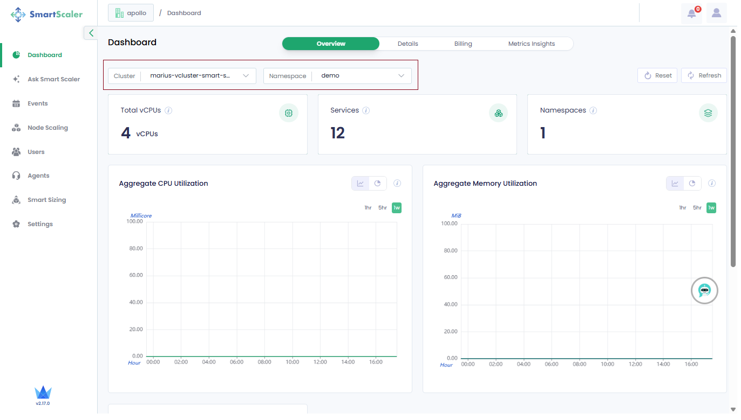This screenshot has width=741, height=420.
Task: Click the SmartScaler logo
Action: [x=47, y=15]
